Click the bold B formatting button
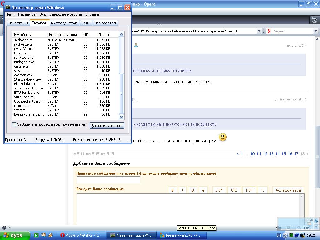Screen dimensions: 320x240 [172, 190]
